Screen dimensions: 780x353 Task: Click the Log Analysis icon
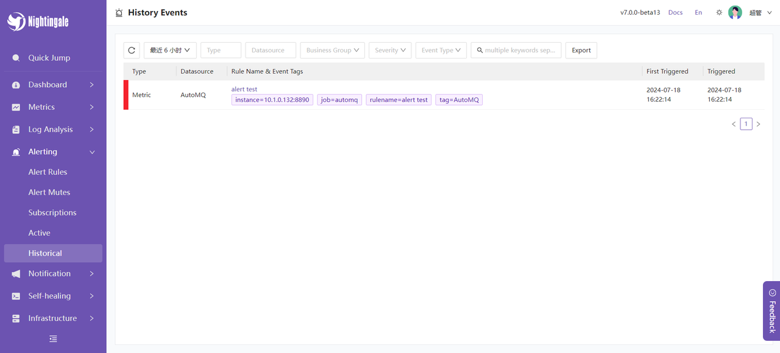(x=16, y=130)
